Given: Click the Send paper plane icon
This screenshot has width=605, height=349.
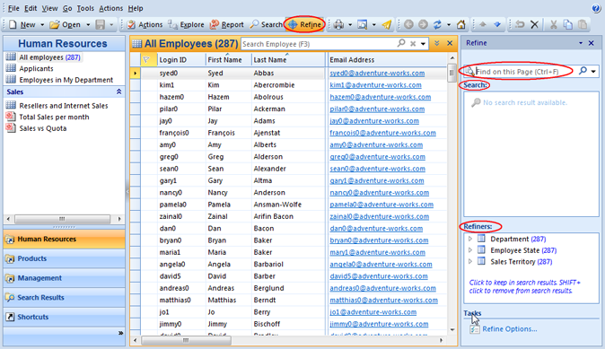Looking at the screenshot, I should 387,25.
